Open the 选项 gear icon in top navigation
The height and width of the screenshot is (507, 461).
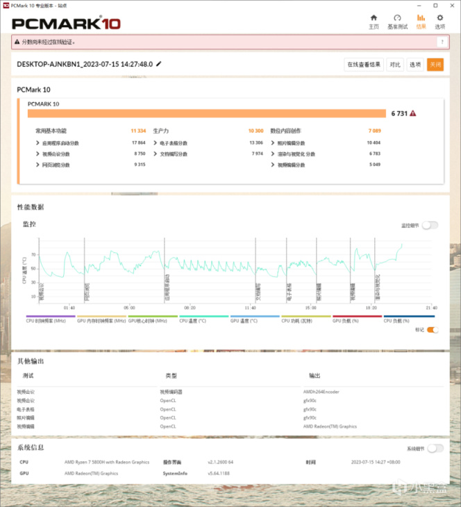(x=440, y=18)
